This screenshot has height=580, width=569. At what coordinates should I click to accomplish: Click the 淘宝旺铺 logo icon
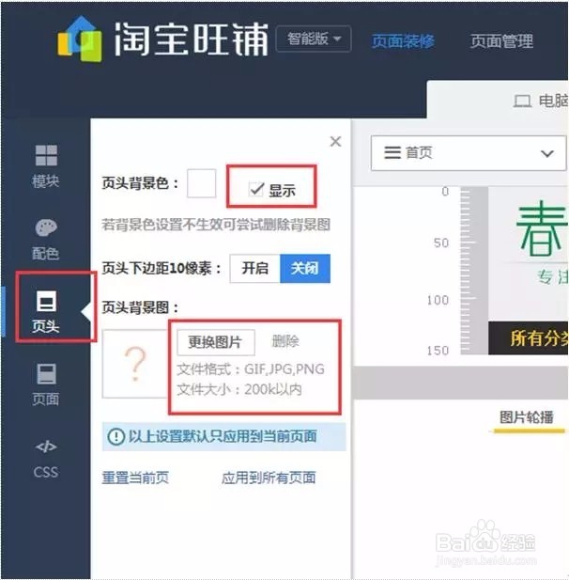[x=79, y=39]
